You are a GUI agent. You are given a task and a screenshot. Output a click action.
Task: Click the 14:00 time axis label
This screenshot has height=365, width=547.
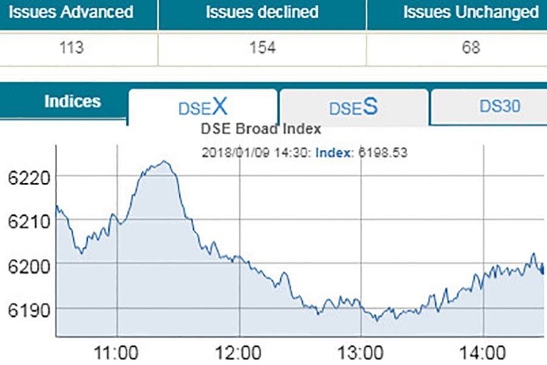[483, 352]
